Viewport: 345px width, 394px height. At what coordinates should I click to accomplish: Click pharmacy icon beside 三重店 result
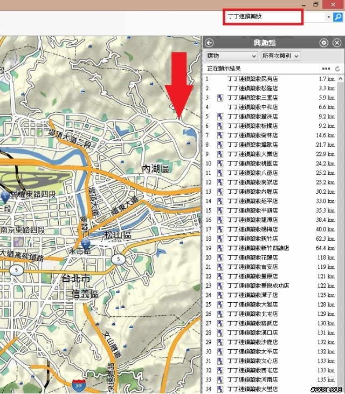tap(220, 98)
